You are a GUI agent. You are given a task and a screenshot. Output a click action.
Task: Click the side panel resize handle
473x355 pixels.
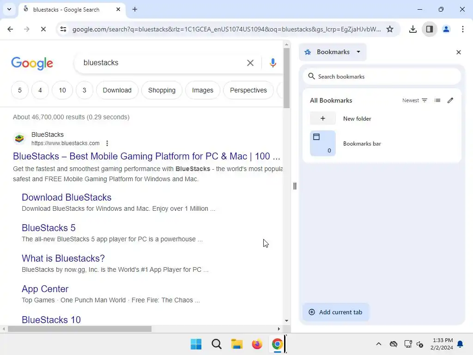coord(295,186)
